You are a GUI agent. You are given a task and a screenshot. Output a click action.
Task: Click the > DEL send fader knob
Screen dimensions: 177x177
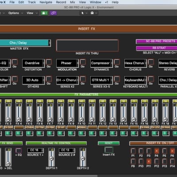click(x=8, y=164)
